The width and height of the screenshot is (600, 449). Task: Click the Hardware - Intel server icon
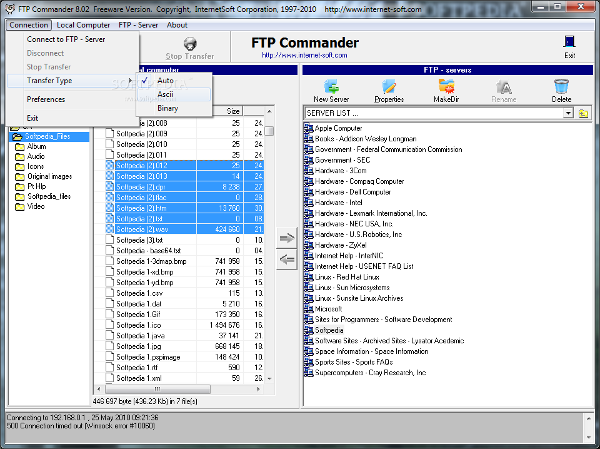(308, 203)
